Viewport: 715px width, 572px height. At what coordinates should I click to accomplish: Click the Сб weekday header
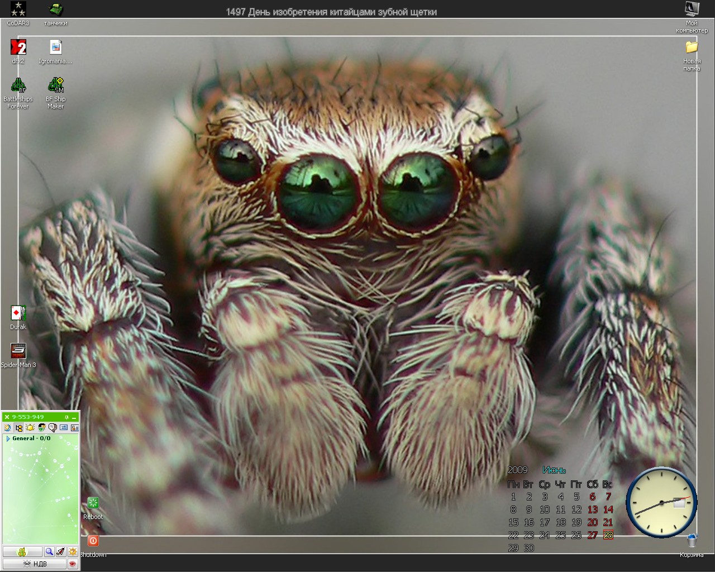click(x=593, y=484)
